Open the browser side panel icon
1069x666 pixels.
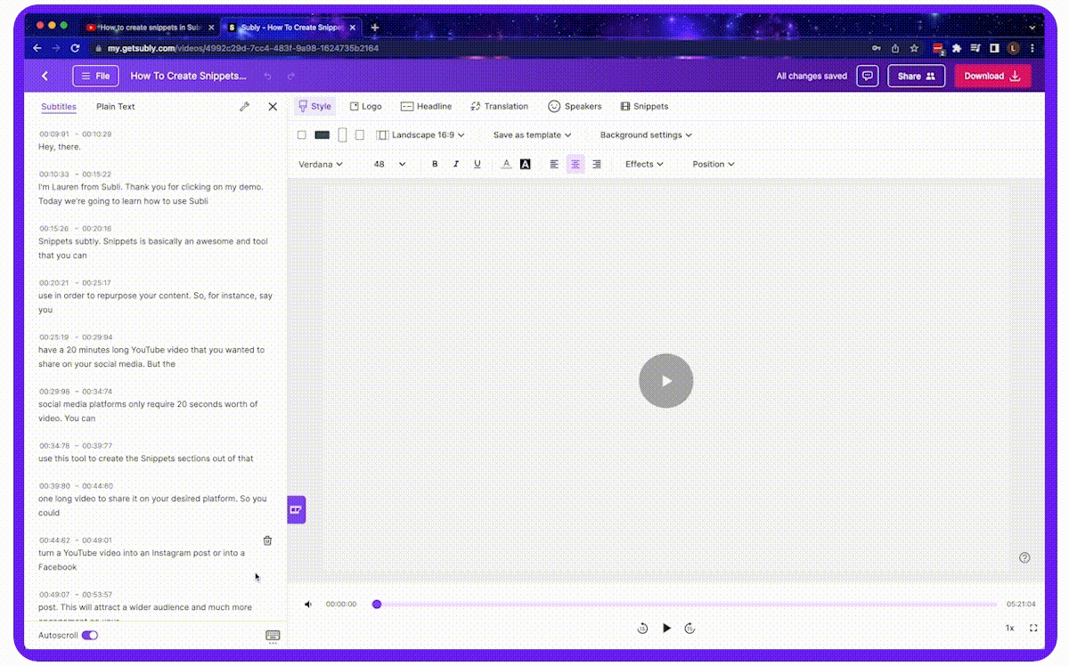[x=995, y=48]
